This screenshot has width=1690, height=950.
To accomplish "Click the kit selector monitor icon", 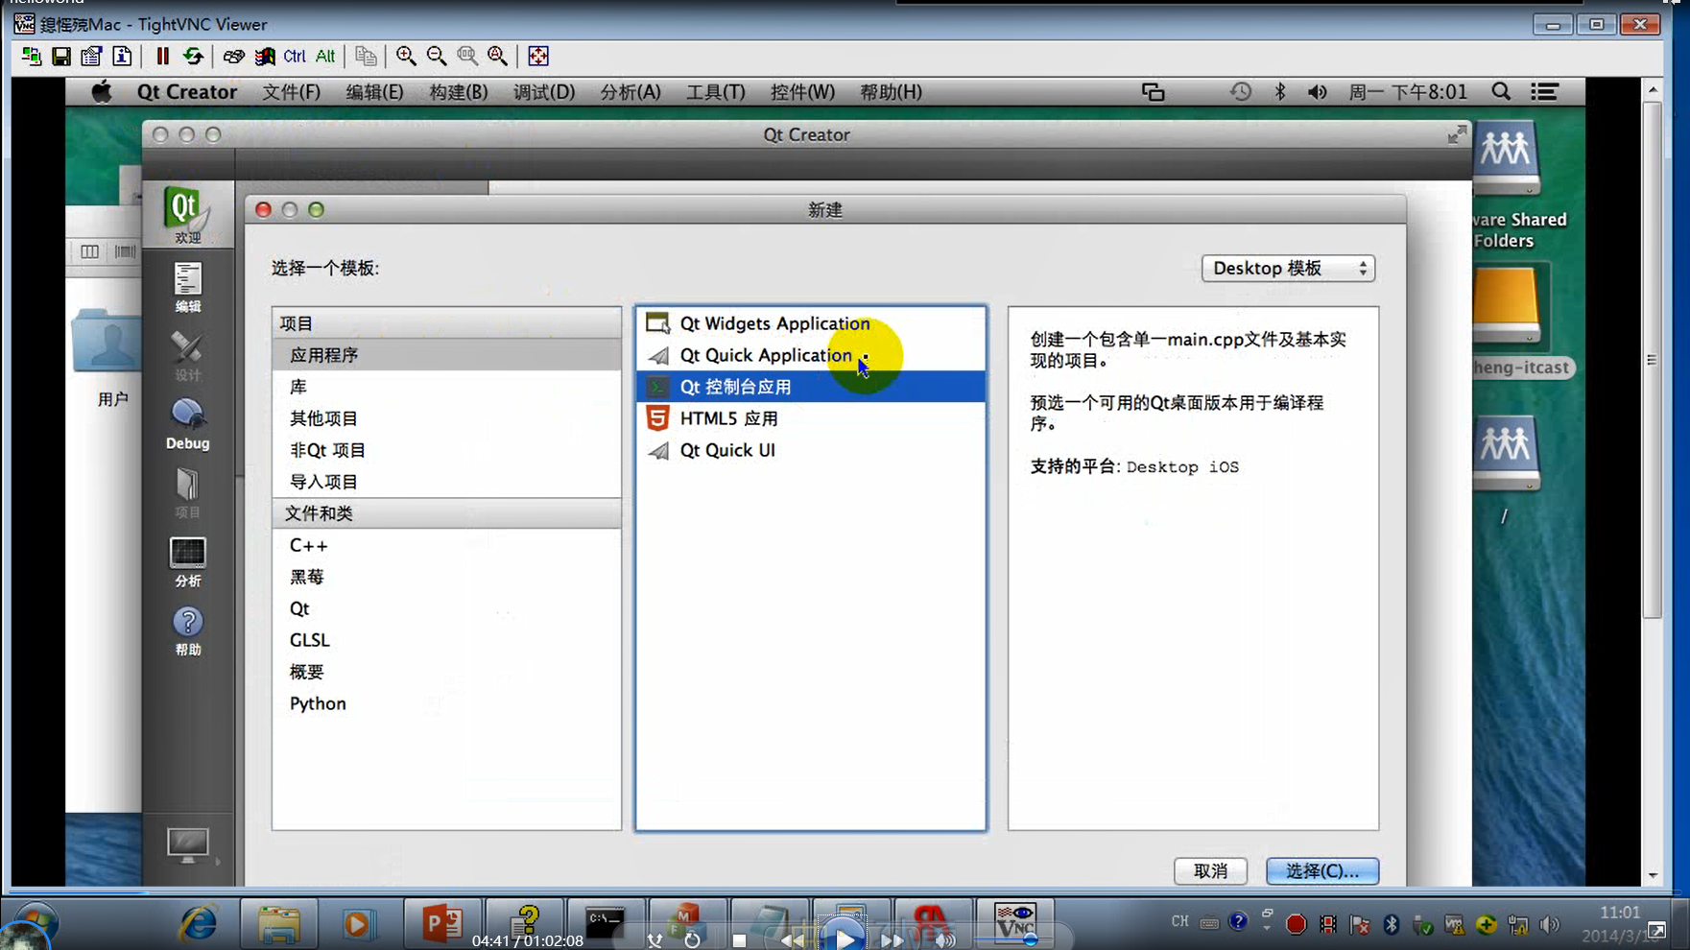I will click(x=187, y=845).
